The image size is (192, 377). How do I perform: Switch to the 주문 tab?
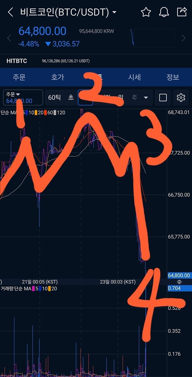pyautogui.click(x=19, y=77)
